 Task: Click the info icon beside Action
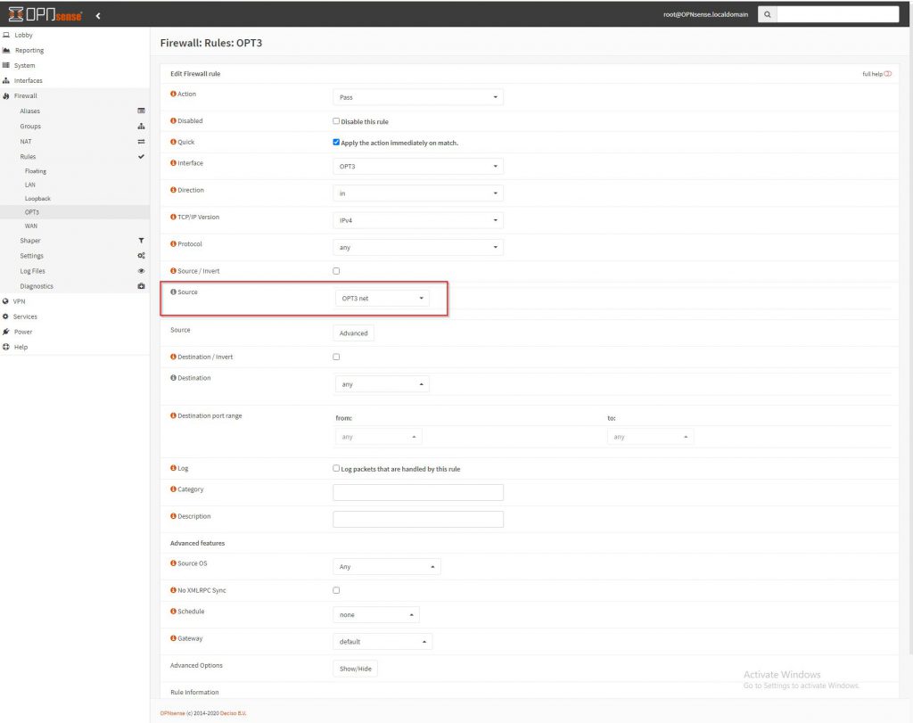point(173,94)
